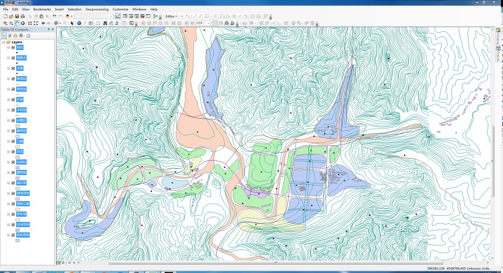Go back to previous extent

tap(43, 23)
